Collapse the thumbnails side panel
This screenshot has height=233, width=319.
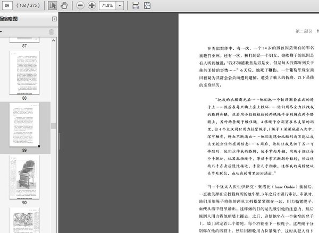pyautogui.click(x=54, y=19)
